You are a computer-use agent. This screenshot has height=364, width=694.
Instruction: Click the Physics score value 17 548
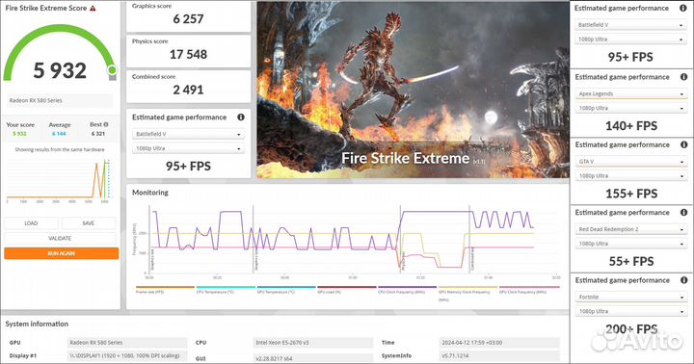189,54
